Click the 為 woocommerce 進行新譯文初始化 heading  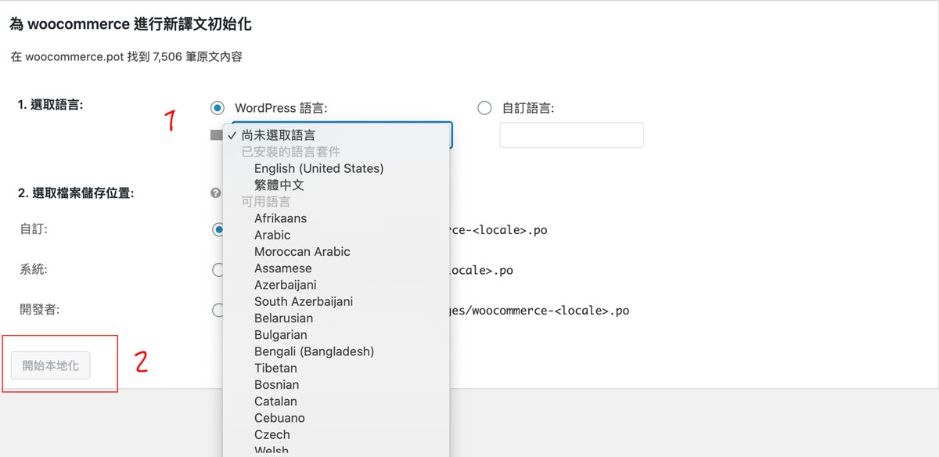tap(130, 24)
